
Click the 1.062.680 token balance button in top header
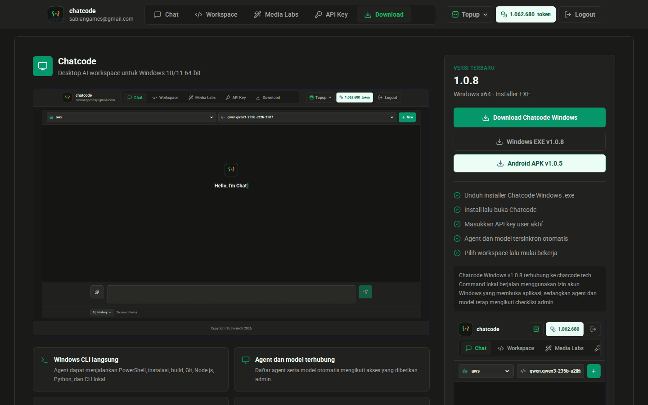pyautogui.click(x=526, y=14)
